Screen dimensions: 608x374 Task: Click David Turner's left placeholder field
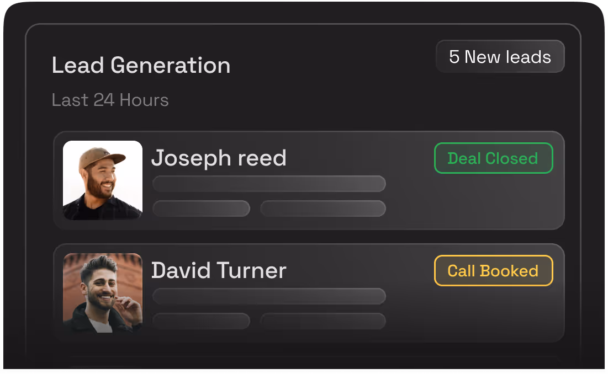pyautogui.click(x=201, y=321)
